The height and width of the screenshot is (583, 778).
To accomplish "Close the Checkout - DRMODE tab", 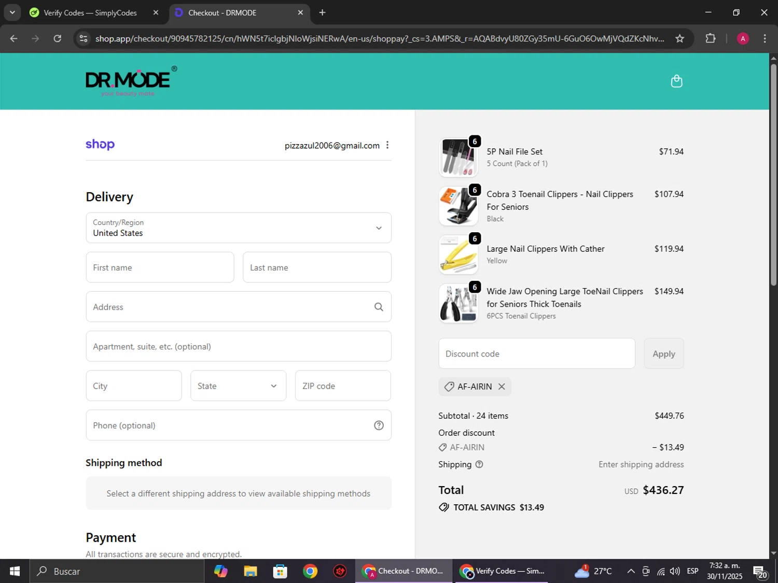I will [x=300, y=12].
